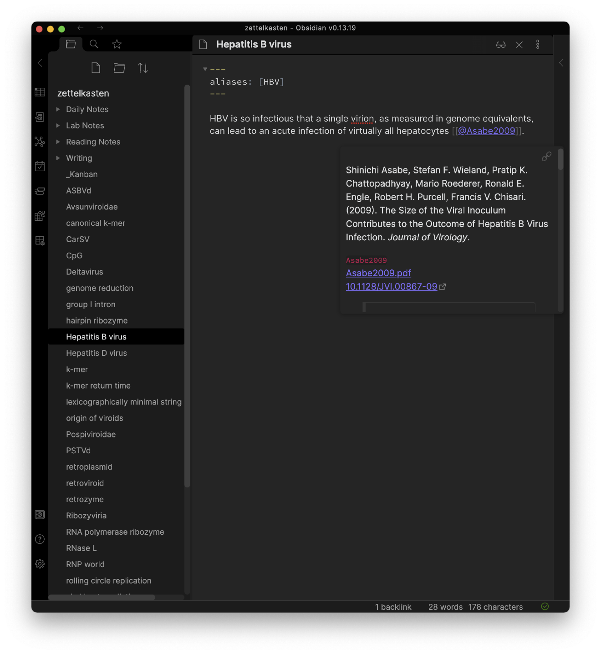This screenshot has width=601, height=654.
Task: Open the Hepatitis D virus note
Action: (x=97, y=353)
